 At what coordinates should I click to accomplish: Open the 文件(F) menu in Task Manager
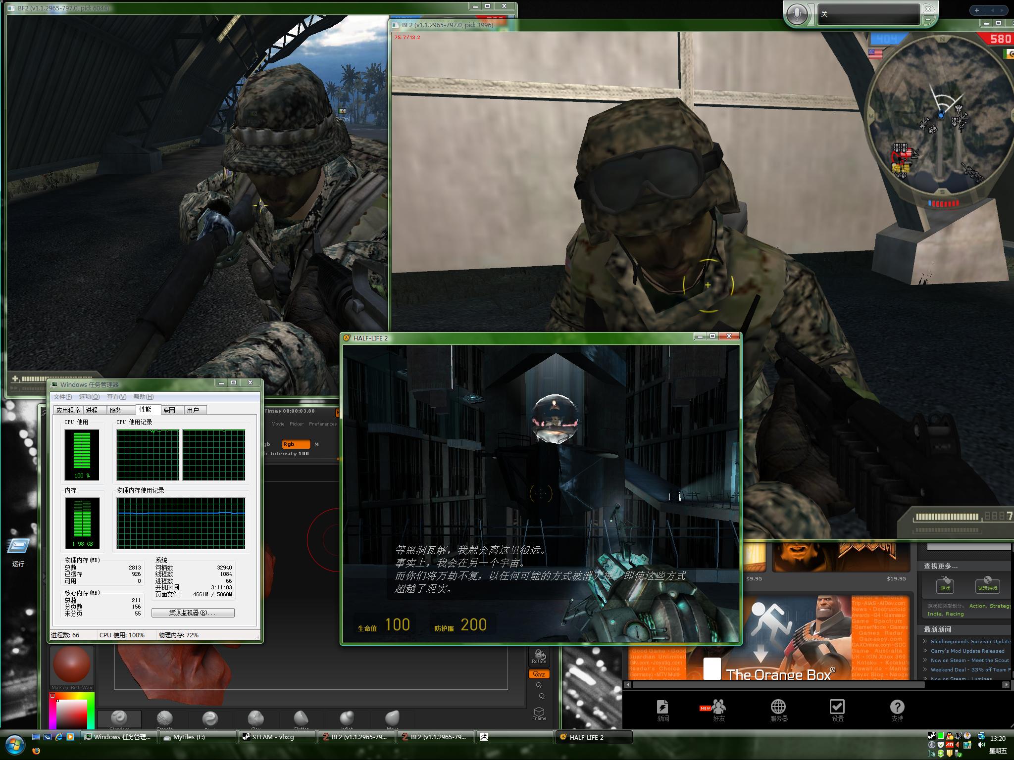click(63, 396)
